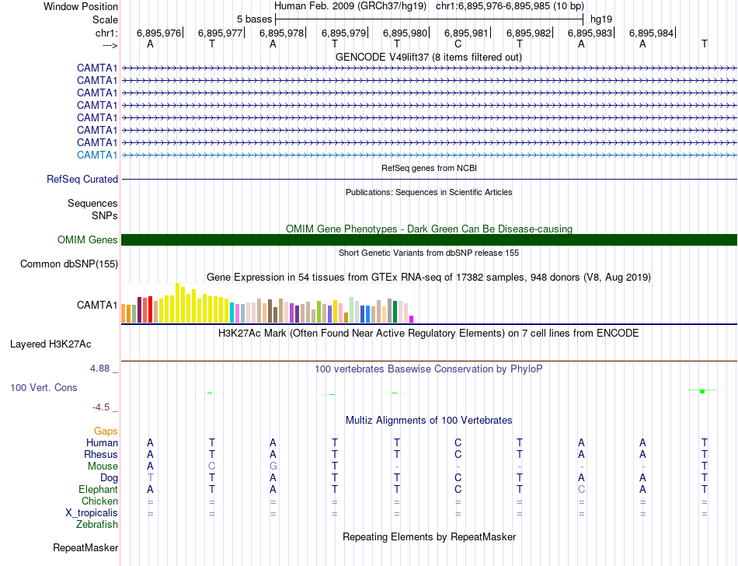Click the Scale label

(x=105, y=19)
